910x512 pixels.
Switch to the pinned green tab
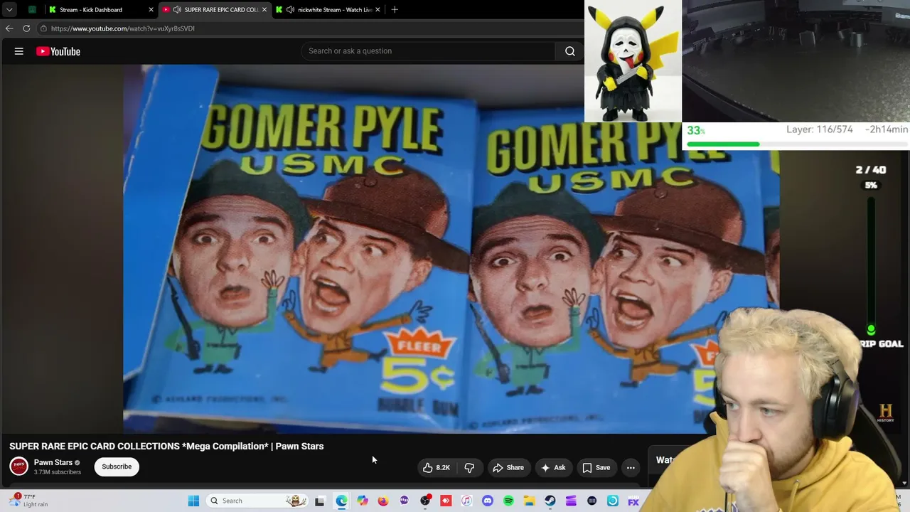click(32, 9)
